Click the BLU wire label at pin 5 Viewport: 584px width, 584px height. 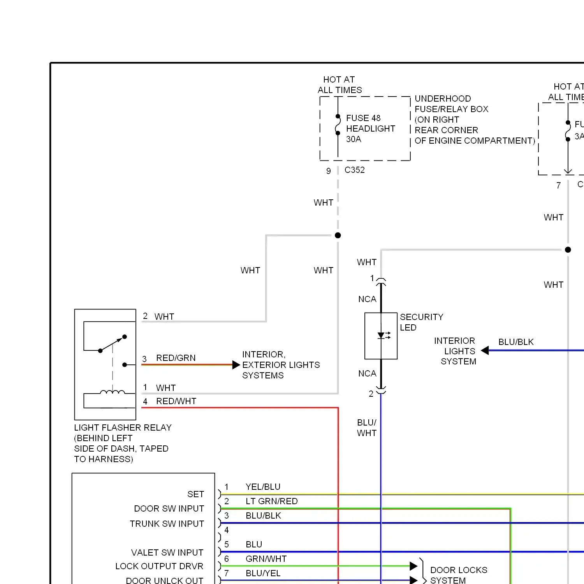click(254, 544)
